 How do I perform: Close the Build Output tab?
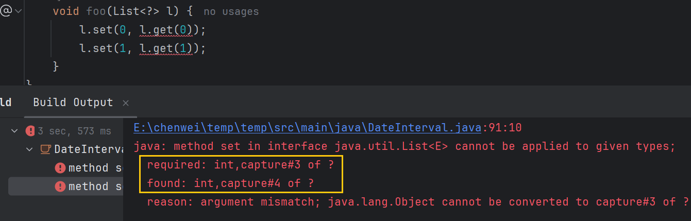[x=126, y=103]
